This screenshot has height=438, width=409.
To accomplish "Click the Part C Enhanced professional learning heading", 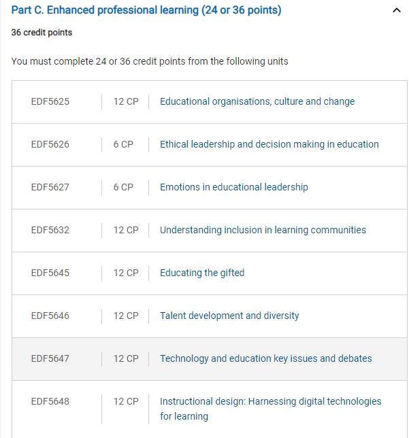I will (x=146, y=10).
